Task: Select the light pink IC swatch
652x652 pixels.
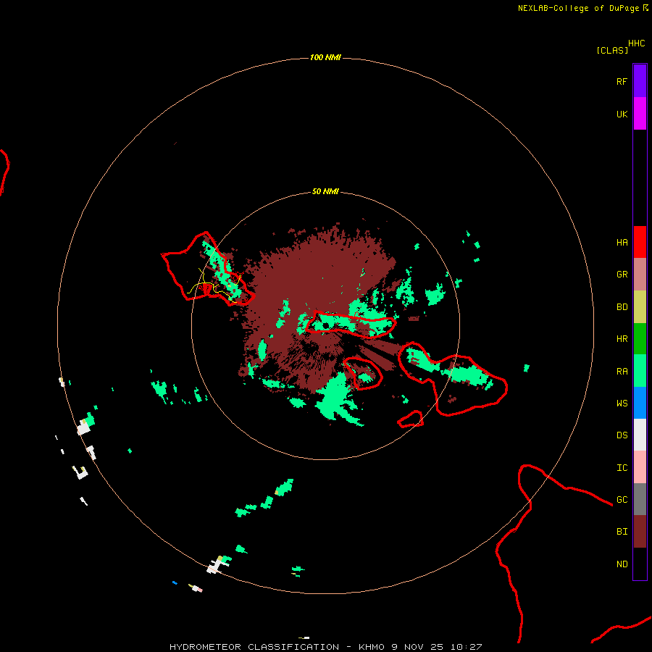Action: [x=640, y=467]
